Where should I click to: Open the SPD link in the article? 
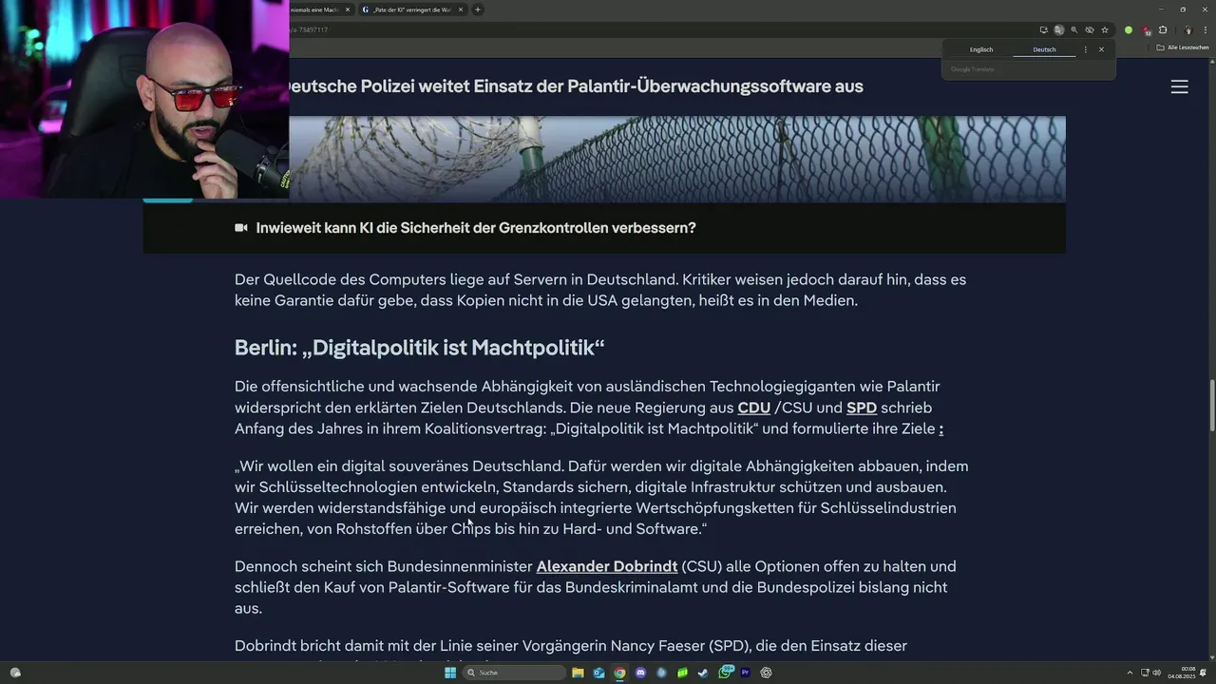862,408
